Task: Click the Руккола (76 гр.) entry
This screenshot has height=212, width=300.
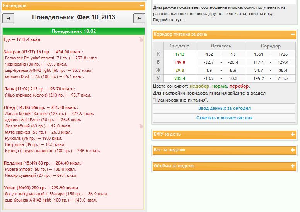Action: 34,138
